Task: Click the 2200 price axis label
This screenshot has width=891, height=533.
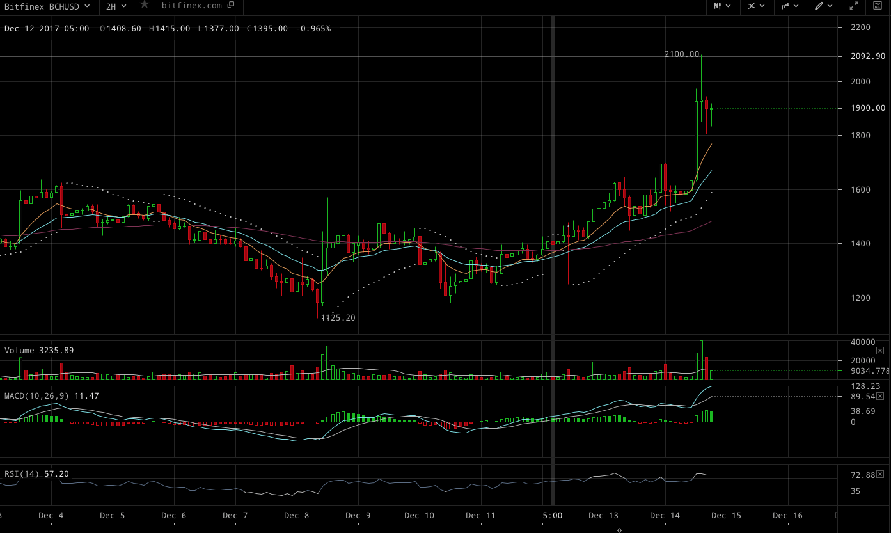Action: [861, 27]
